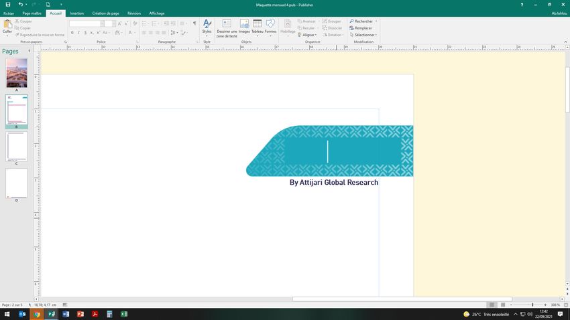The image size is (570, 320).
Task: Center text in paragraph group
Action: 150,33
